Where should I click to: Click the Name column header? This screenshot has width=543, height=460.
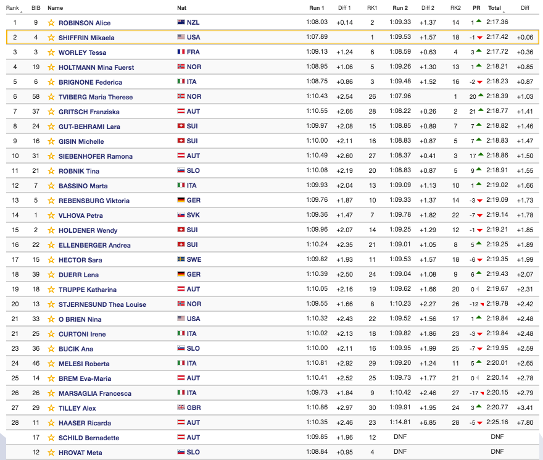56,8
